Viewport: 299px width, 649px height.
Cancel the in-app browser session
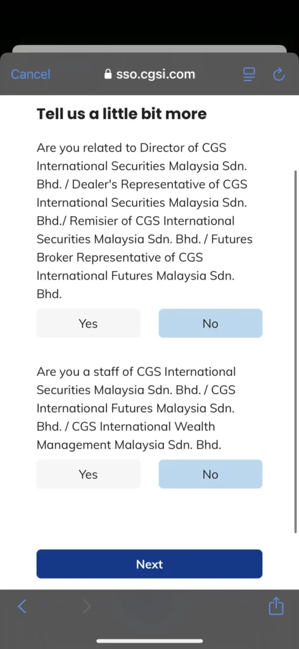coord(30,74)
